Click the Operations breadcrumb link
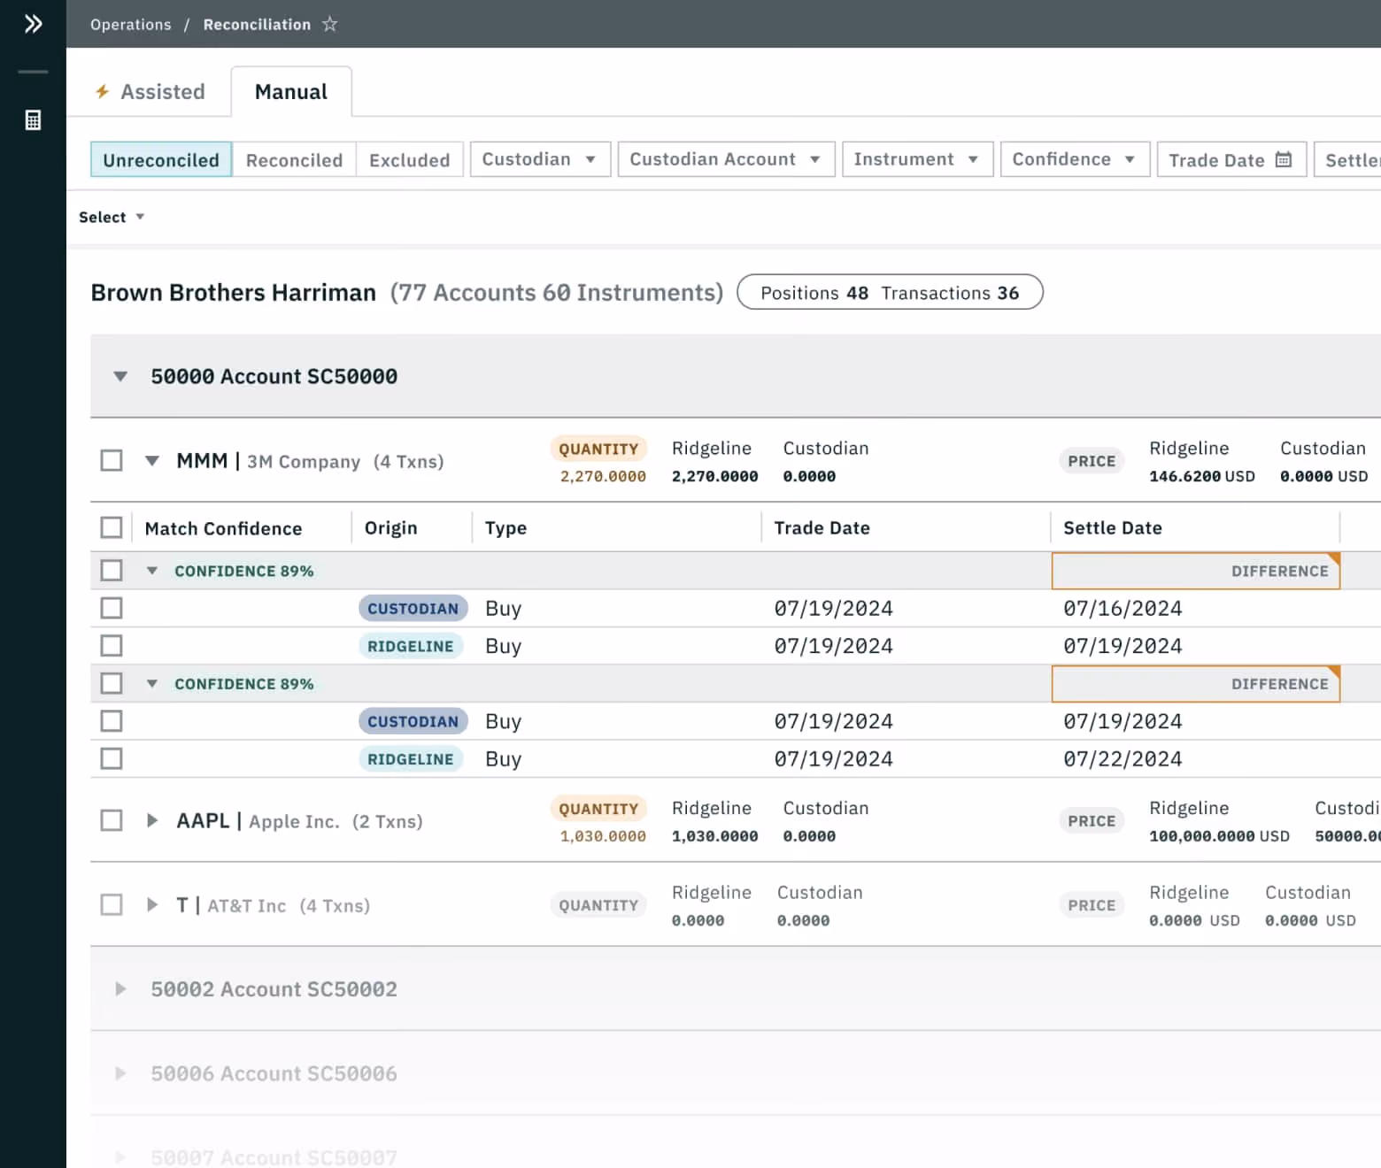 tap(131, 24)
